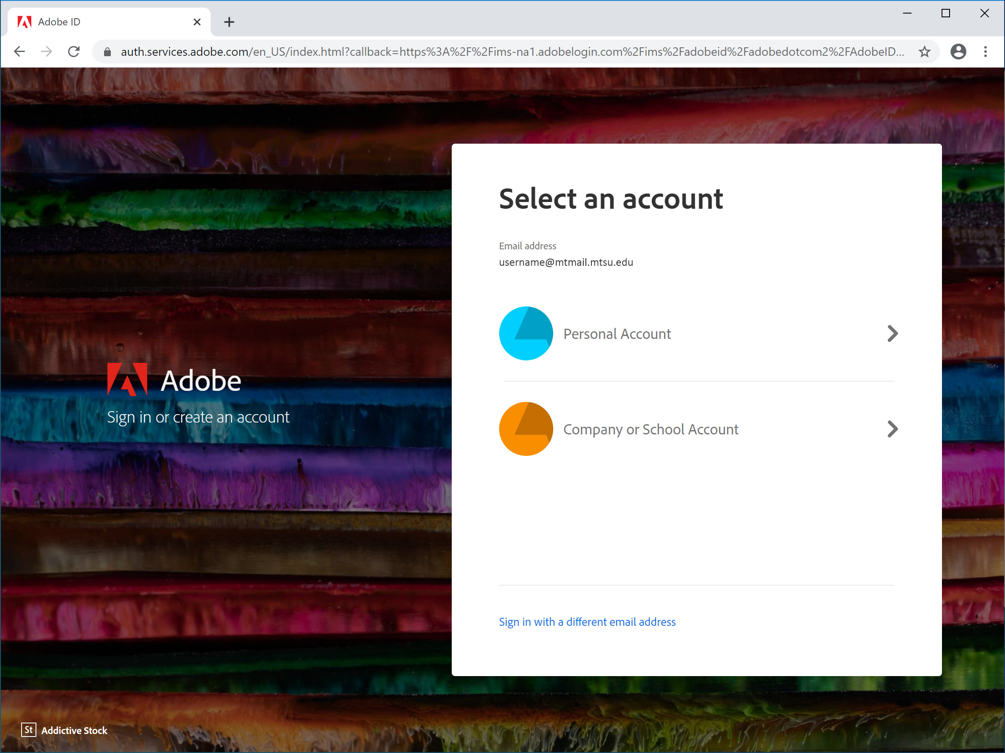The width and height of the screenshot is (1005, 753).
Task: Open sign-in with different email link
Action: coord(587,621)
